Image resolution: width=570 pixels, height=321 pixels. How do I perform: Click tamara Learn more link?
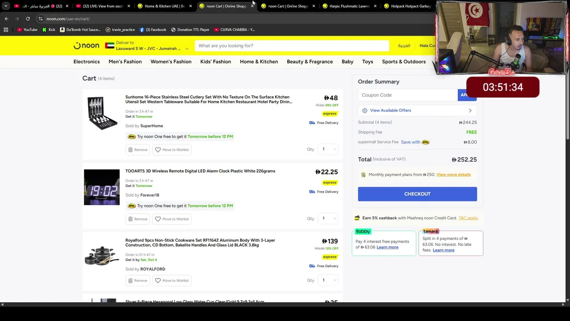click(x=444, y=250)
